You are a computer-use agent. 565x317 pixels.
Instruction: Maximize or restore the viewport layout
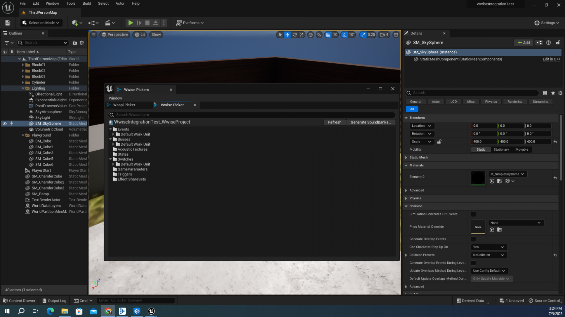coord(396,35)
